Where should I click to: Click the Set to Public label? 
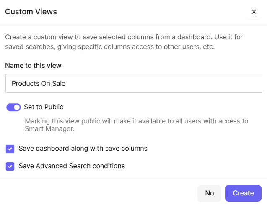(x=44, y=107)
